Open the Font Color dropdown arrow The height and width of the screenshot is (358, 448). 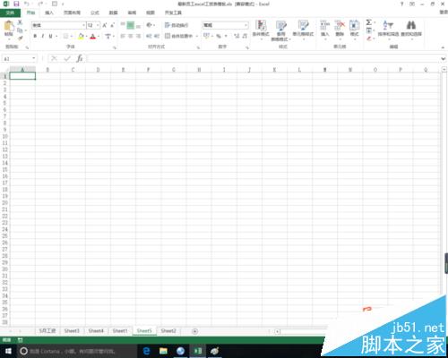99,37
